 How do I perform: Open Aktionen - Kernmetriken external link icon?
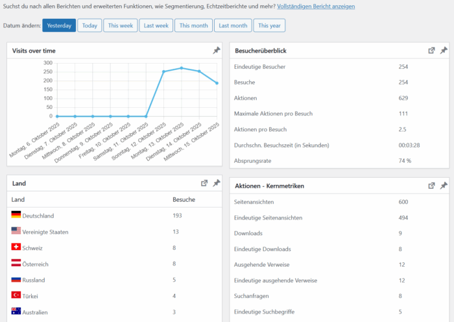point(431,186)
